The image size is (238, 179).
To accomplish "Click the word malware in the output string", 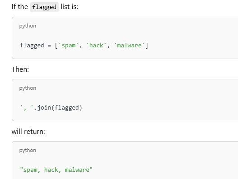I will (77, 170).
